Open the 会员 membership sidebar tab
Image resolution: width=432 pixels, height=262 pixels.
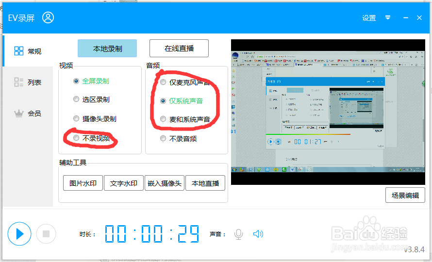tap(28, 113)
